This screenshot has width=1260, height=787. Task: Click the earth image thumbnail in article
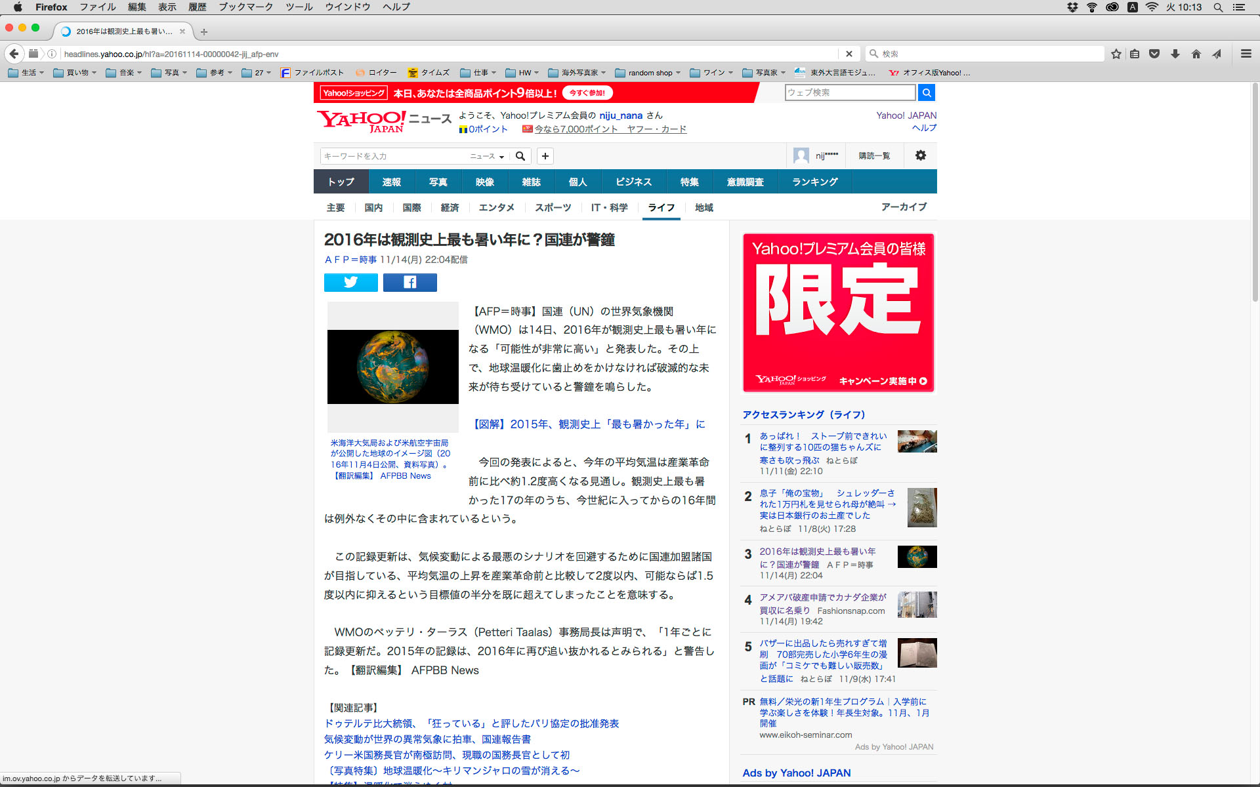pos(392,367)
